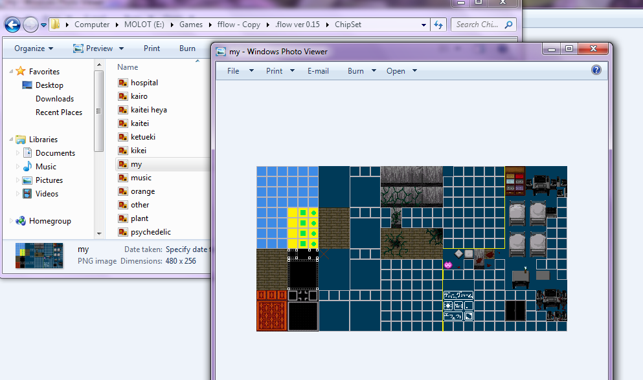Collapse the Favorites group arrow
This screenshot has width=643, height=380.
pos(11,71)
